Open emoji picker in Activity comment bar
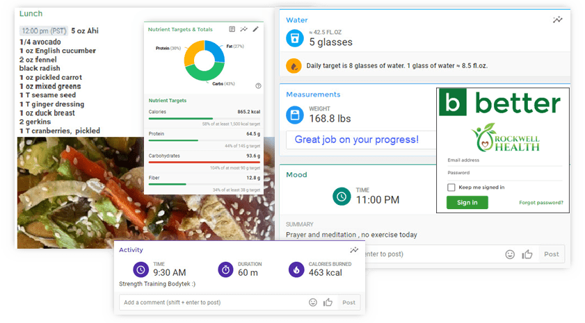 pos(313,302)
